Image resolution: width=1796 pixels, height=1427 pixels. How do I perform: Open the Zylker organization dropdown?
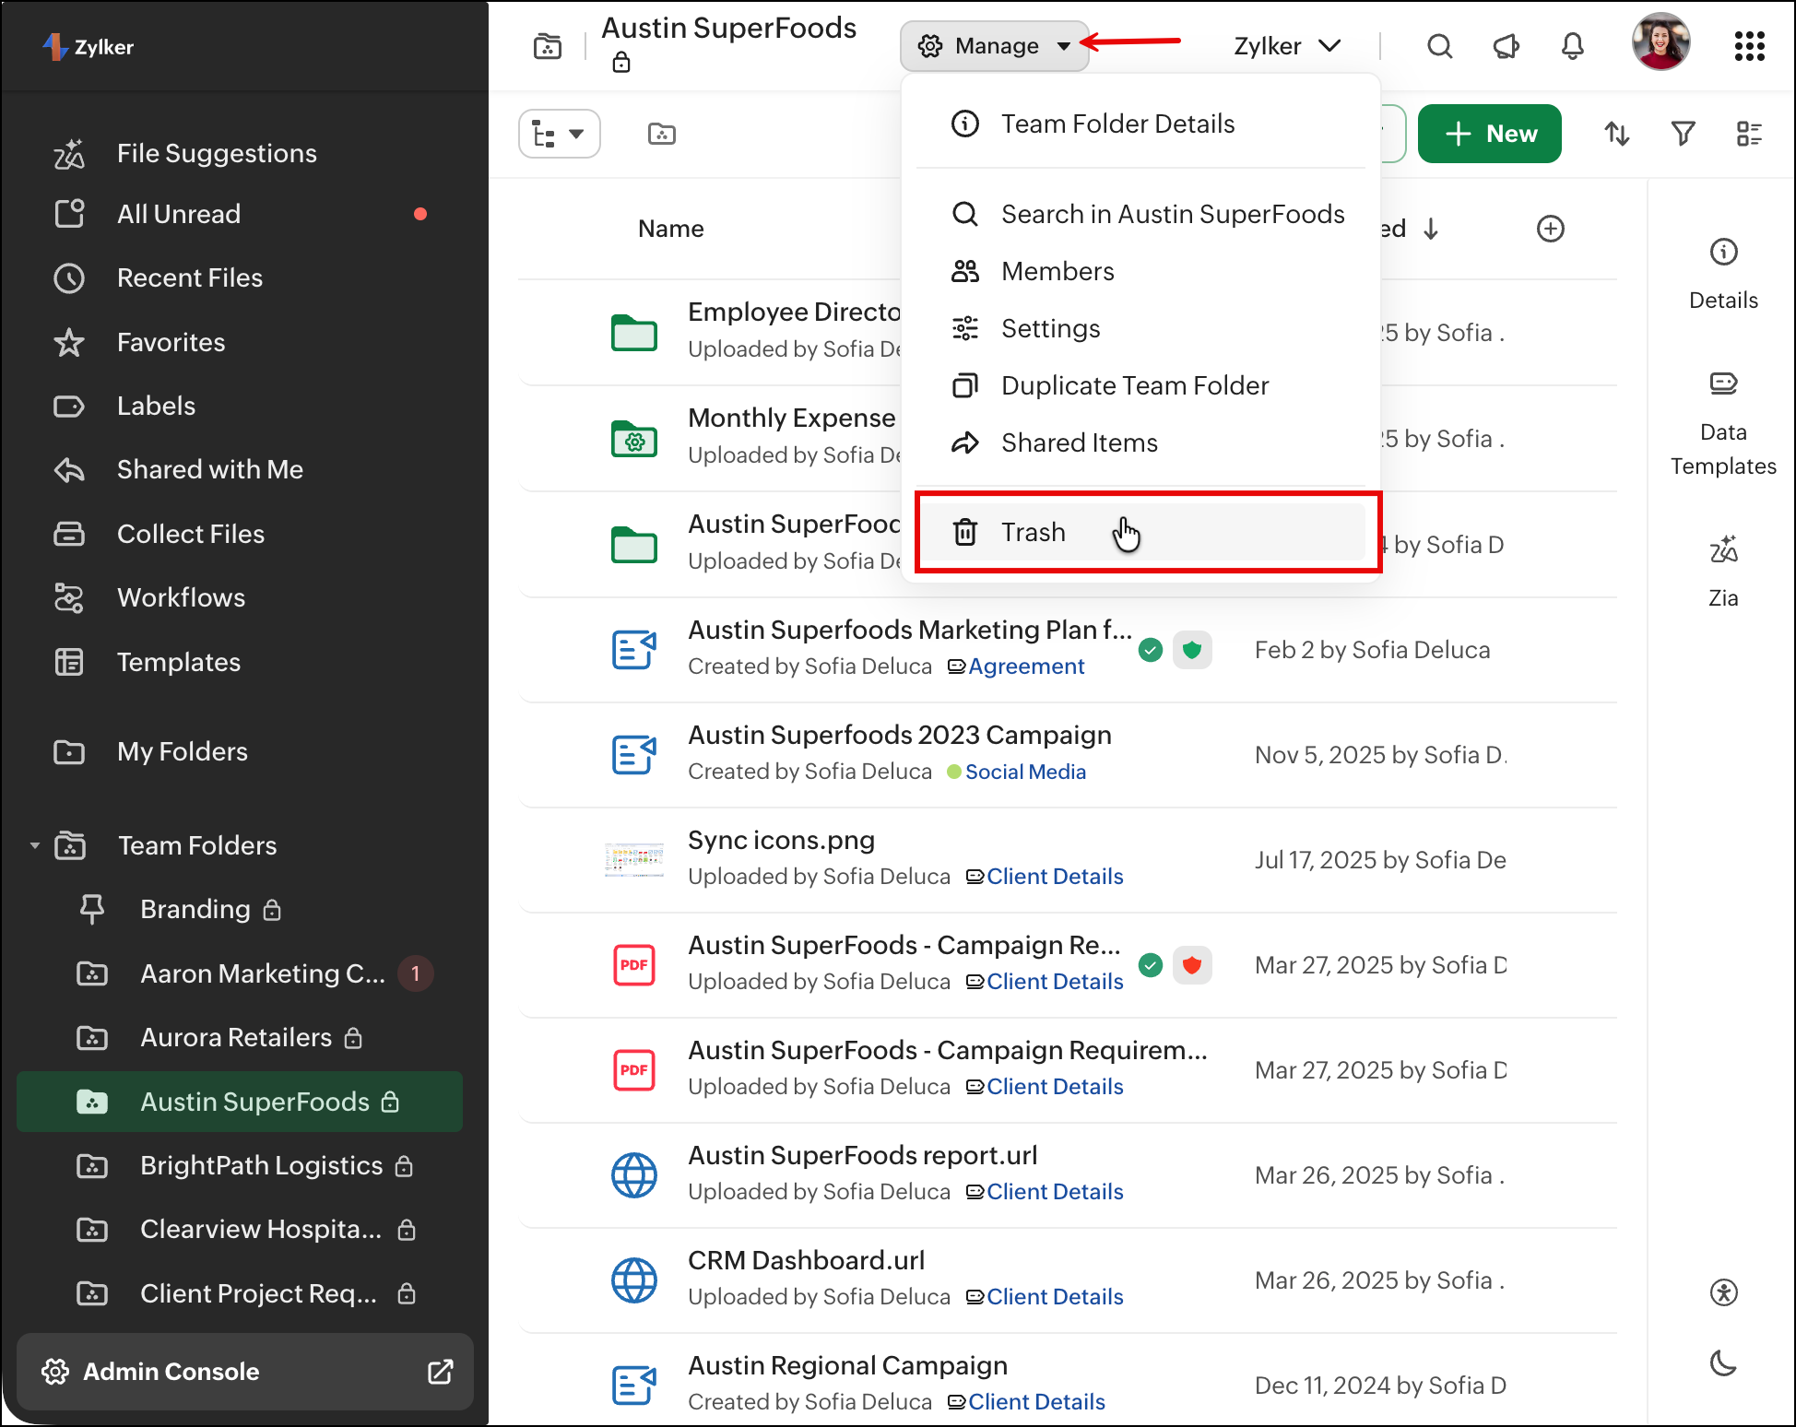click(1287, 46)
